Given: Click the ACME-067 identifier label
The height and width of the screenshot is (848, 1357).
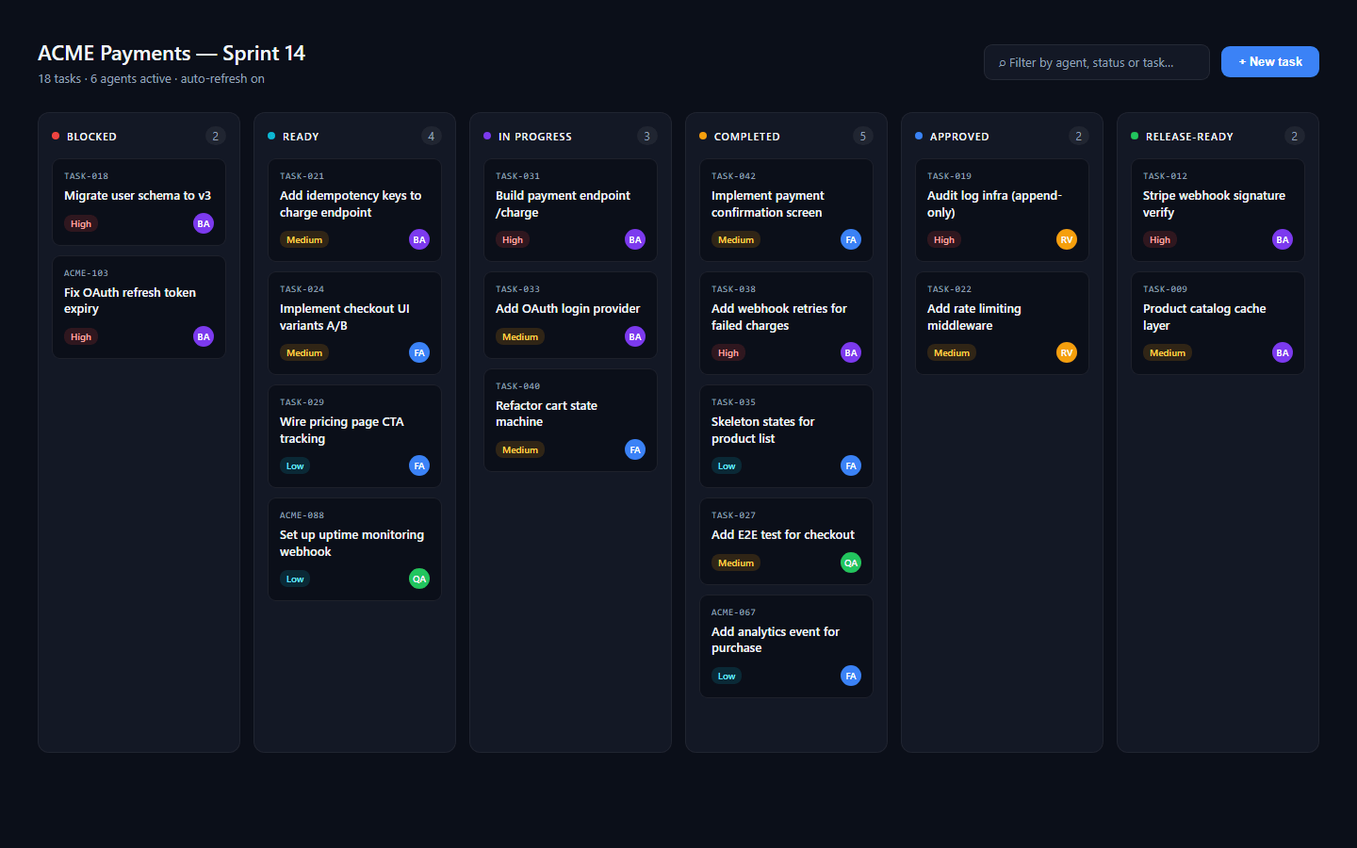Looking at the screenshot, I should pyautogui.click(x=733, y=612).
